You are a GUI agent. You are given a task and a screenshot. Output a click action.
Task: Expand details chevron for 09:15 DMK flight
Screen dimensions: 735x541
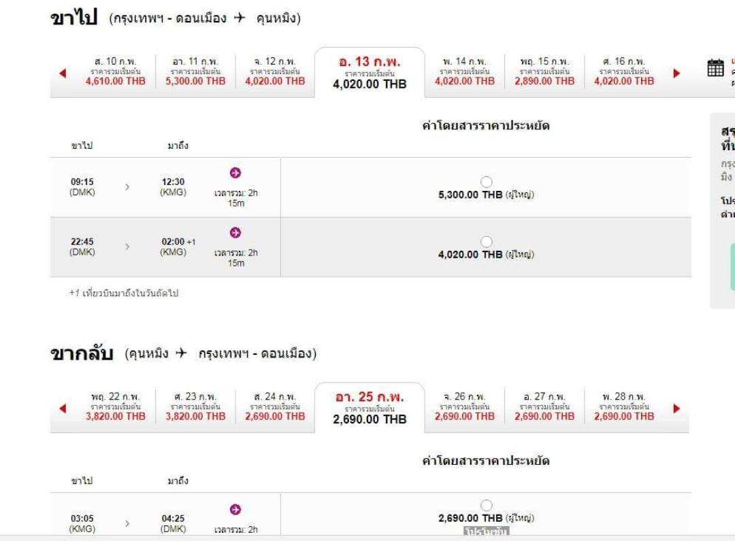127,187
